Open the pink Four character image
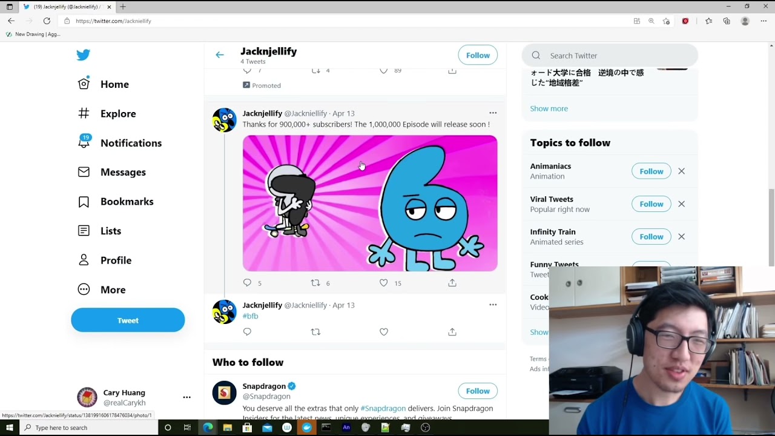 pyautogui.click(x=370, y=203)
